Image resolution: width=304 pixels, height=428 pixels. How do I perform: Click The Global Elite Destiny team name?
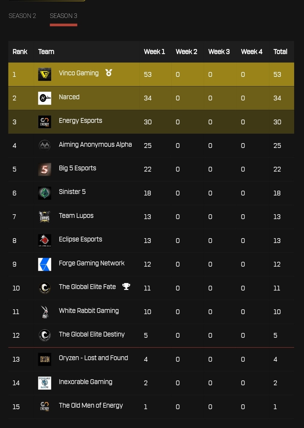point(92,334)
